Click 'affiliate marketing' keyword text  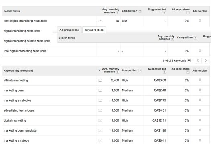16,80
